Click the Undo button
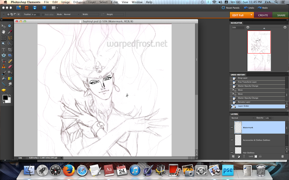Image resolution: width=289 pixels, height=180 pixels. pos(249,8)
